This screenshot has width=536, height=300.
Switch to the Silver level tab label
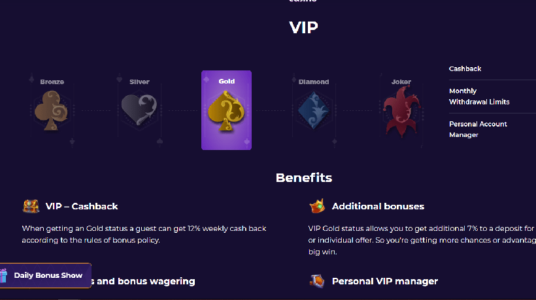tap(139, 82)
